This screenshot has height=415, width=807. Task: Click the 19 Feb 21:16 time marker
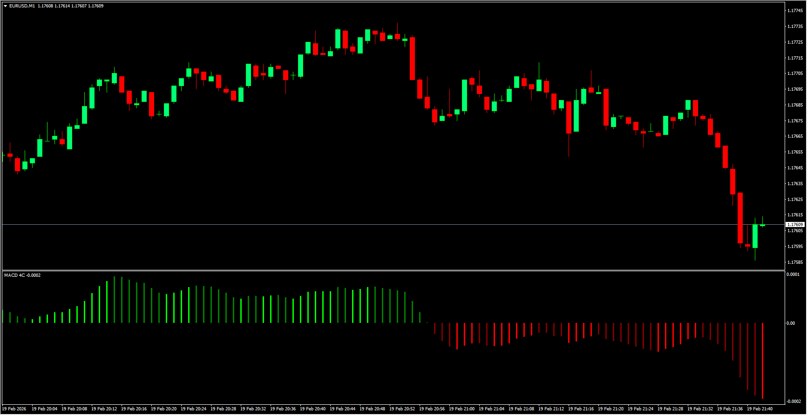pos(581,409)
